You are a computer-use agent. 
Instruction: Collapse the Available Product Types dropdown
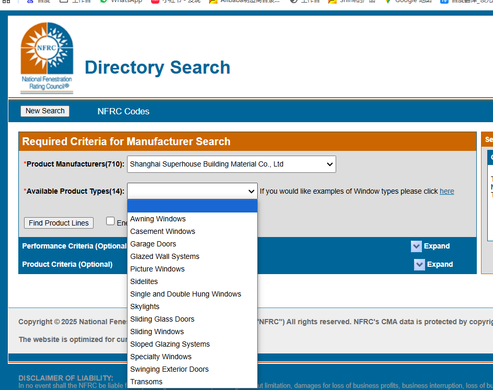tap(192, 191)
